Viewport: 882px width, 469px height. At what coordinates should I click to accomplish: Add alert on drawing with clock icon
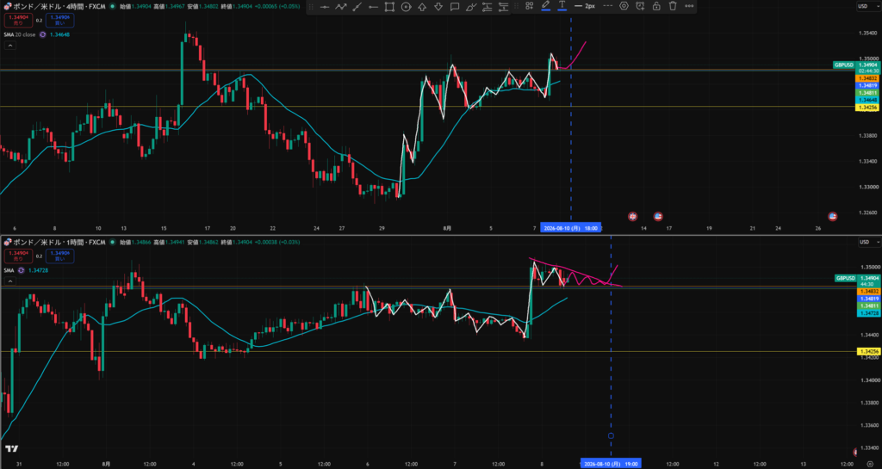pos(640,6)
